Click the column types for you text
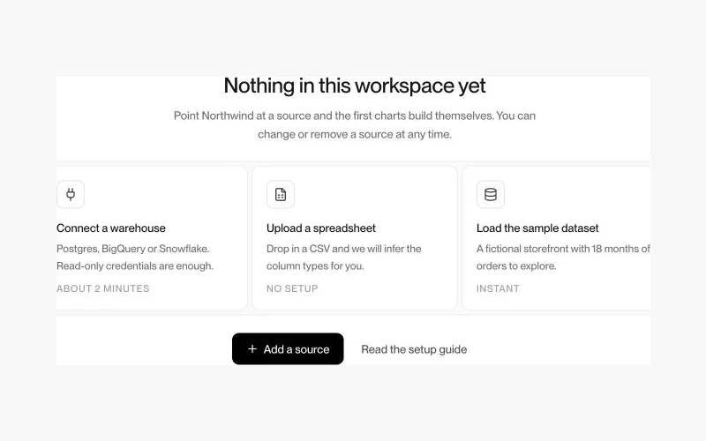The image size is (706, 441). 315,266
